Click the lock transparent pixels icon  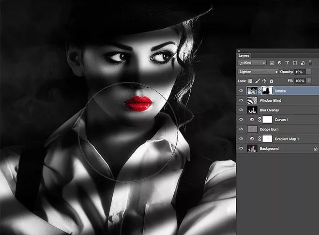(x=251, y=80)
